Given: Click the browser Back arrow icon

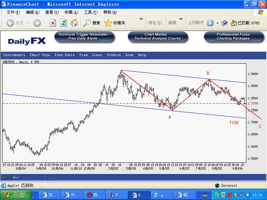Looking at the screenshot, I should pyautogui.click(x=10, y=23).
